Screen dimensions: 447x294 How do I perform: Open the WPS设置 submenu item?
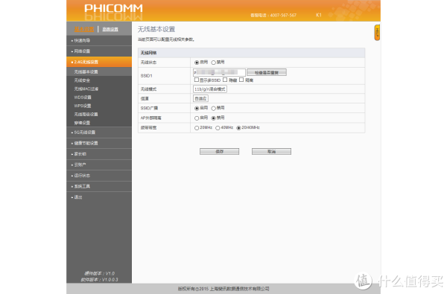(x=83, y=106)
